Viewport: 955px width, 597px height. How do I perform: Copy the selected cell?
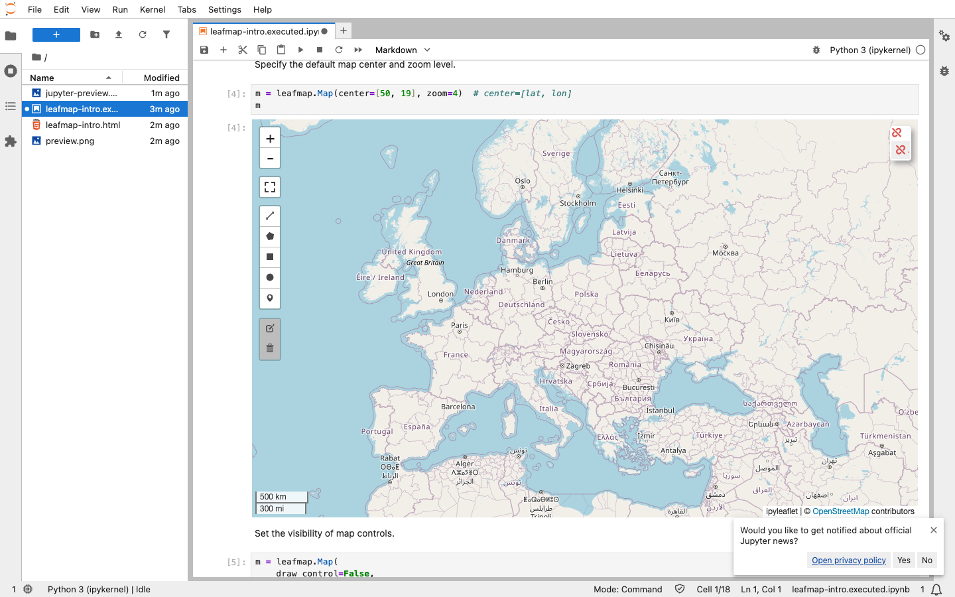262,50
